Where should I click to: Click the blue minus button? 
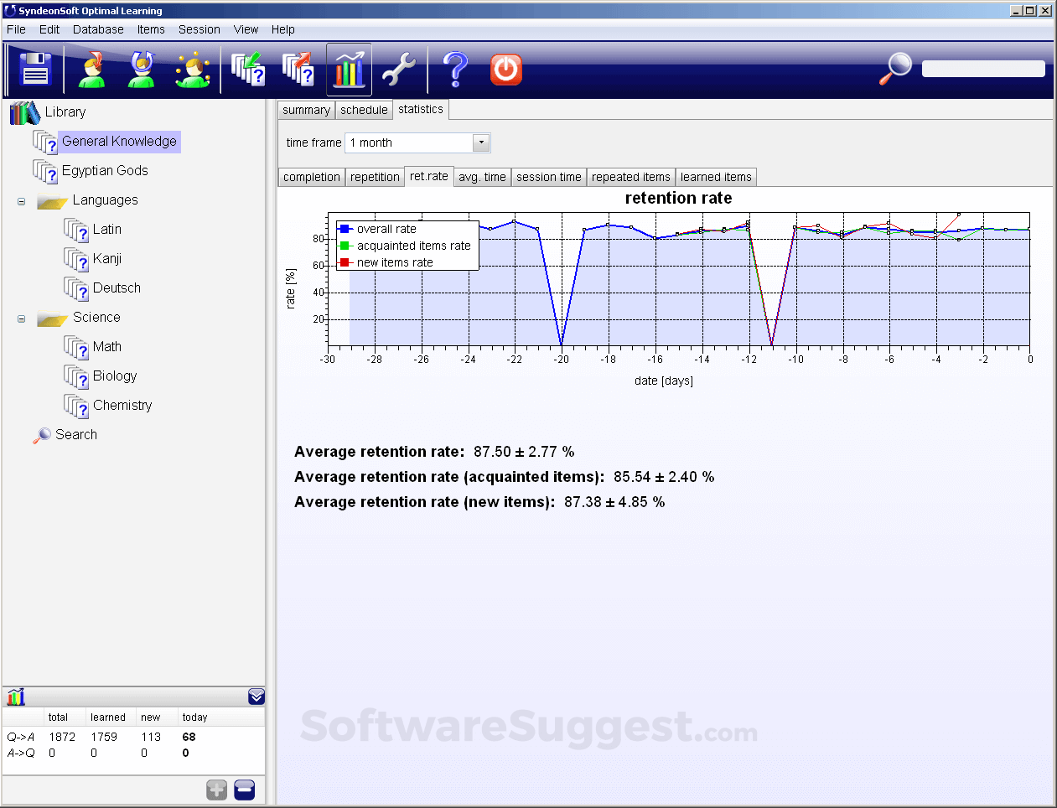[x=245, y=790]
